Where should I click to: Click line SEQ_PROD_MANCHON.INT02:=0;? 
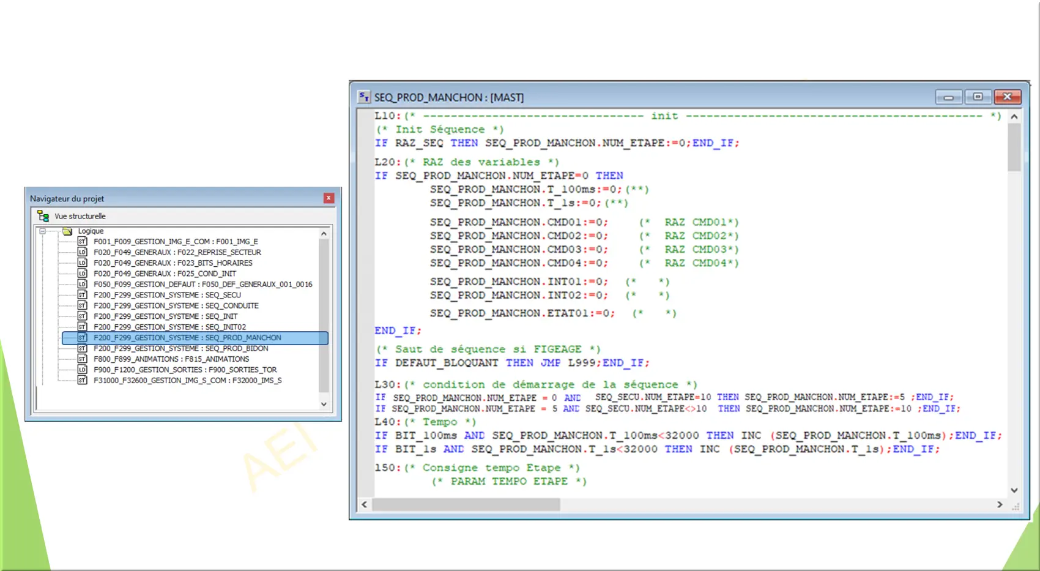(x=519, y=295)
